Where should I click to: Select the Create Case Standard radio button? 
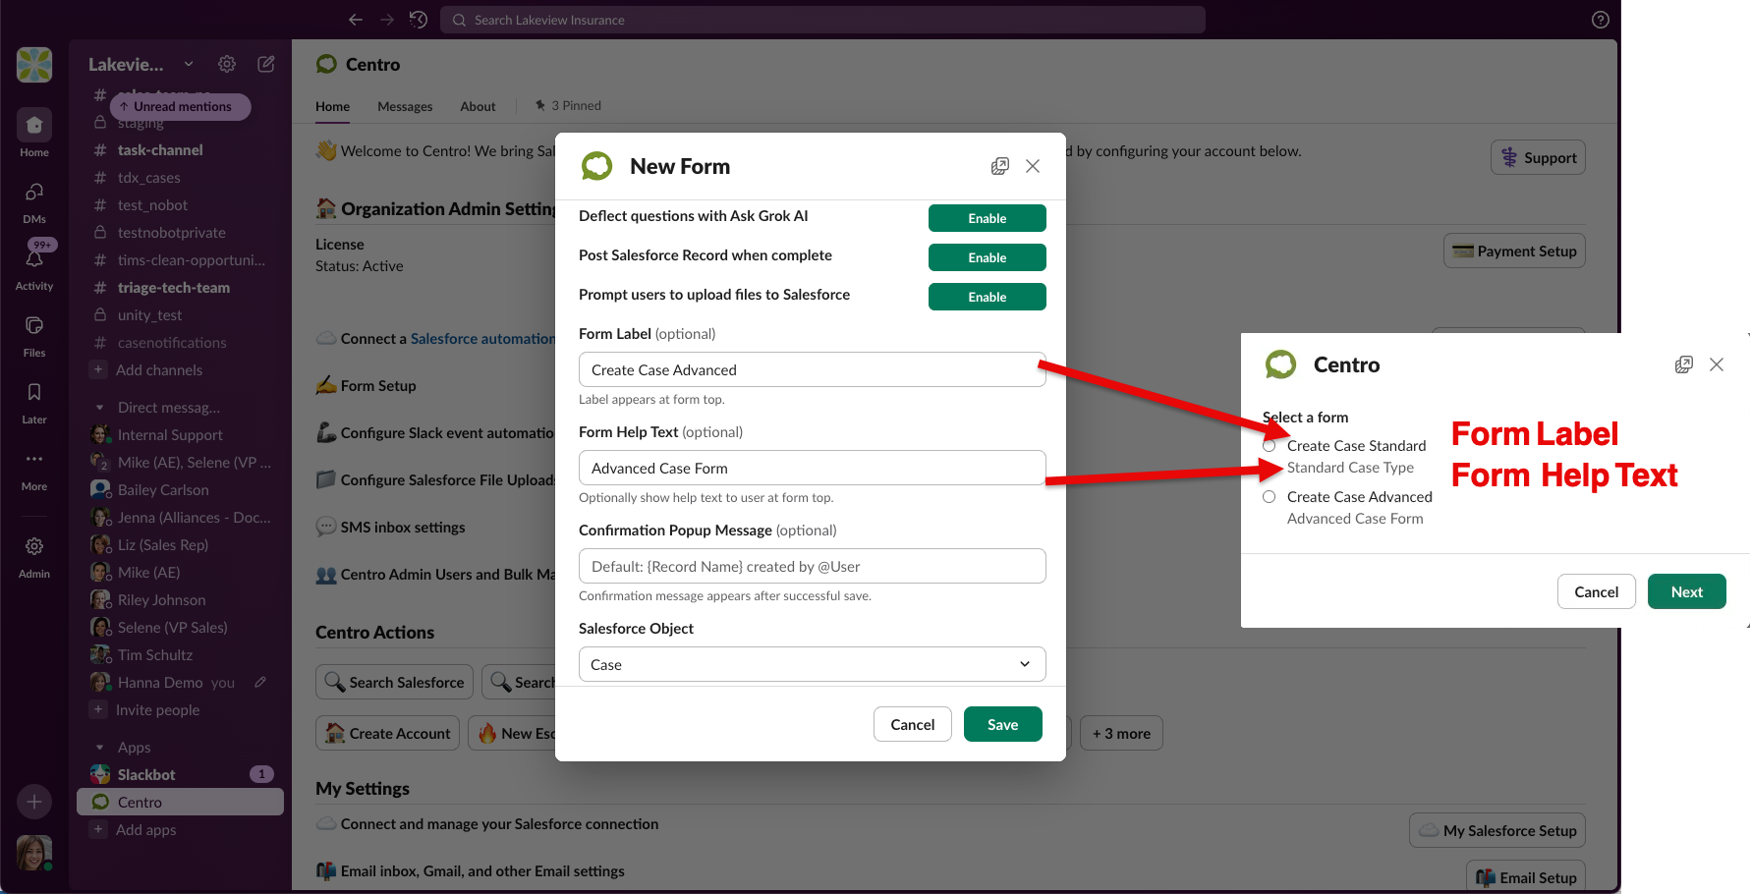click(1270, 446)
